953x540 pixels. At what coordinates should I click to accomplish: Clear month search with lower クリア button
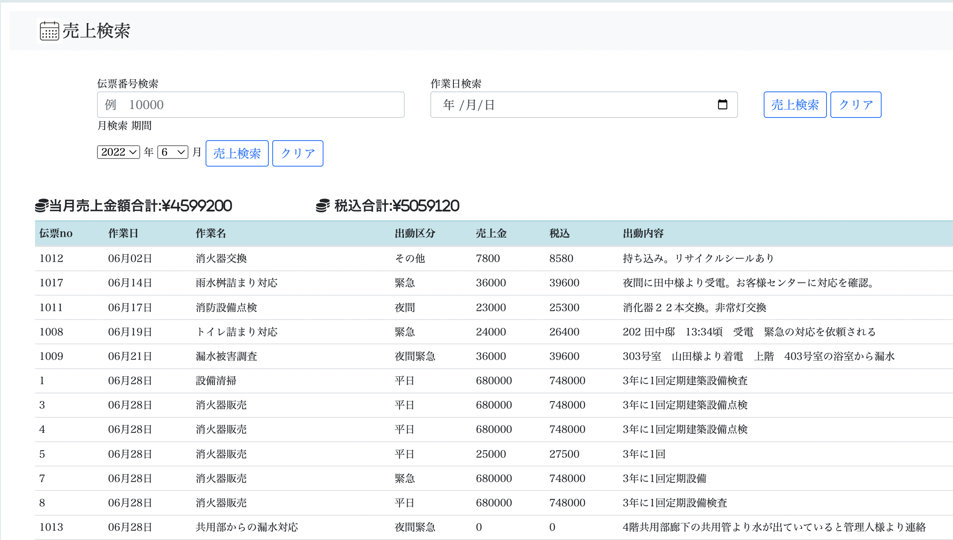(297, 153)
